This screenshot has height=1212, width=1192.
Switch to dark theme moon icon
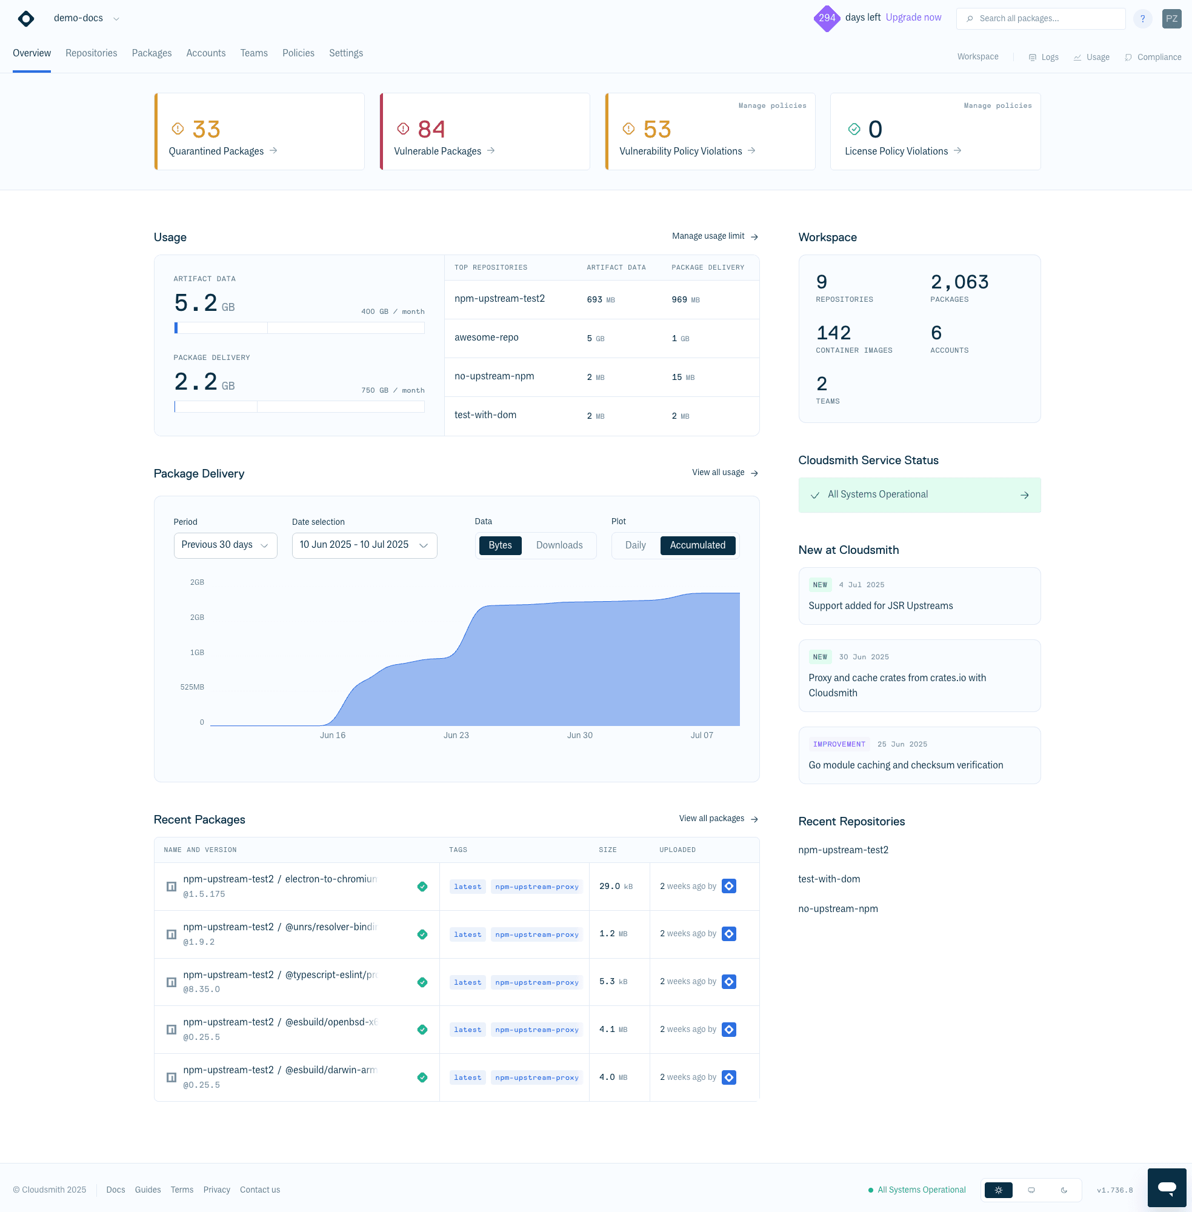coord(1064,1190)
